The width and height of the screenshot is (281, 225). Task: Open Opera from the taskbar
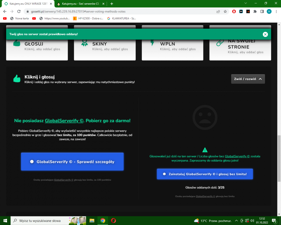pos(114,220)
